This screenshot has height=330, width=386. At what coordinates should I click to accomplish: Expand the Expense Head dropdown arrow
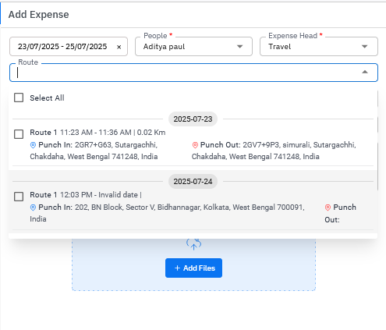[365, 47]
